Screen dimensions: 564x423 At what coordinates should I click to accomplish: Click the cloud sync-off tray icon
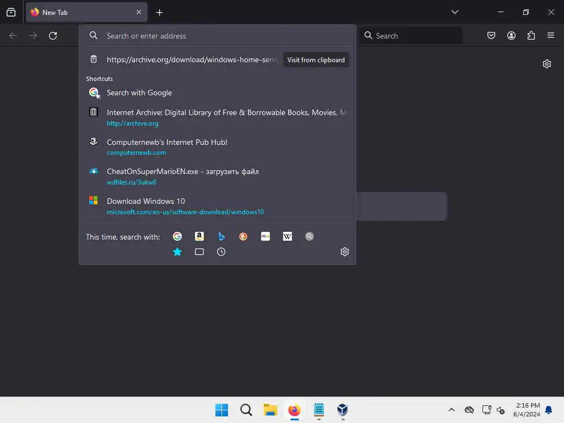[x=469, y=410]
